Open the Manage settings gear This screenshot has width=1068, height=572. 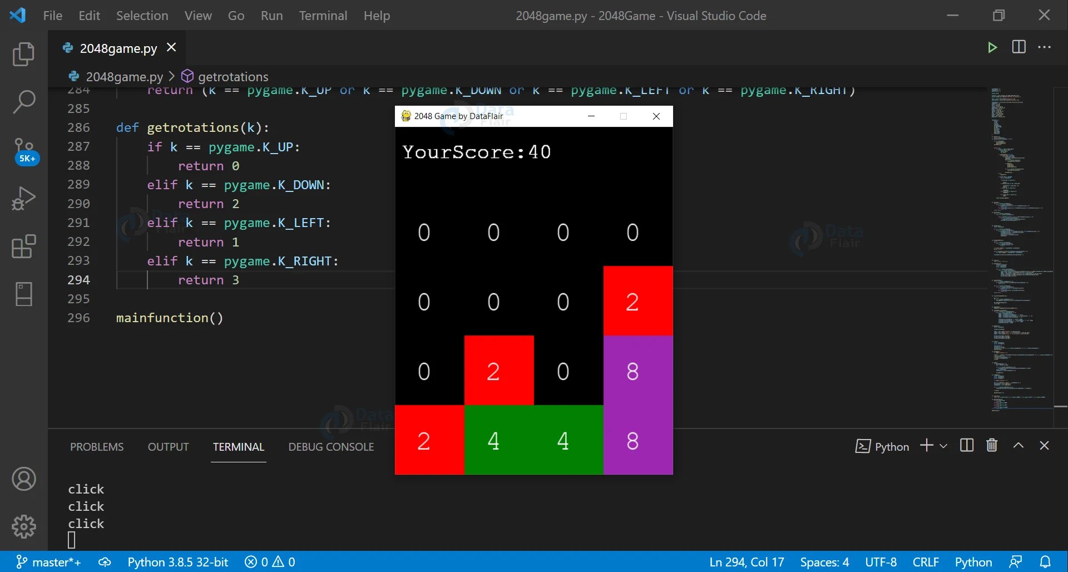pyautogui.click(x=23, y=526)
